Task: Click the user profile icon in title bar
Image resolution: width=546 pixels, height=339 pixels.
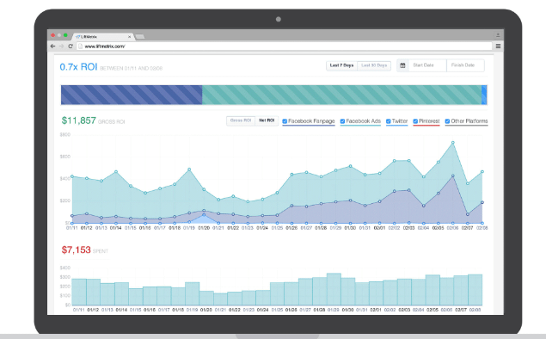Action: pyautogui.click(x=498, y=34)
